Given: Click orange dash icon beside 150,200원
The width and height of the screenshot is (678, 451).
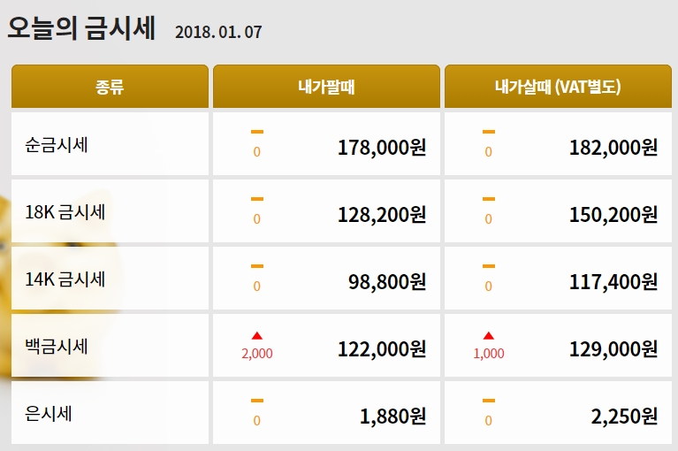Looking at the screenshot, I should tap(489, 199).
